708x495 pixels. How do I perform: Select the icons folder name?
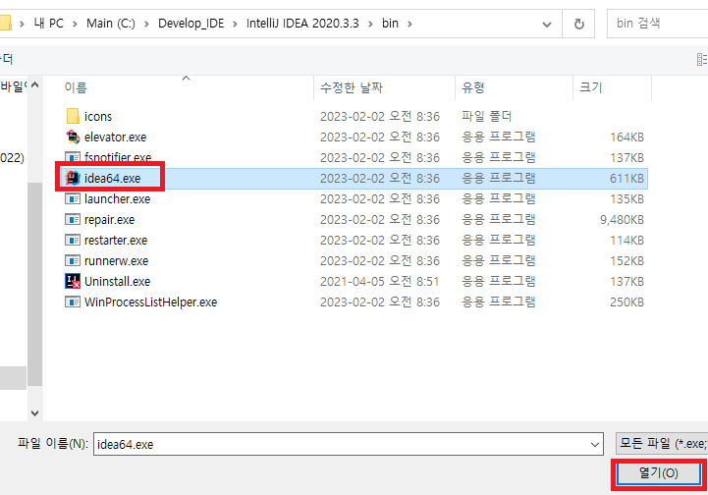coord(98,117)
